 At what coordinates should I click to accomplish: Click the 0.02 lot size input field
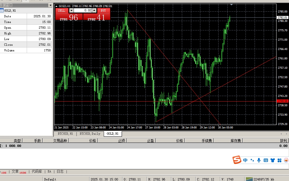point(83,11)
